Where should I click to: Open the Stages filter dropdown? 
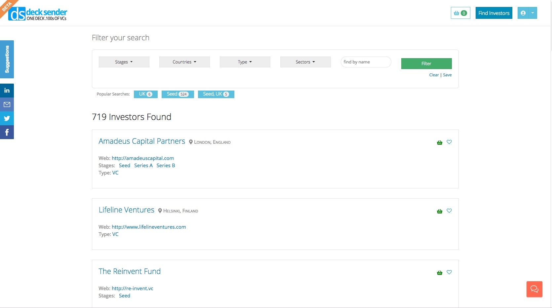124,62
